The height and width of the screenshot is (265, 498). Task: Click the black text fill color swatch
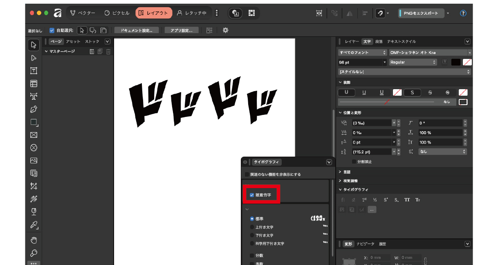tap(456, 62)
